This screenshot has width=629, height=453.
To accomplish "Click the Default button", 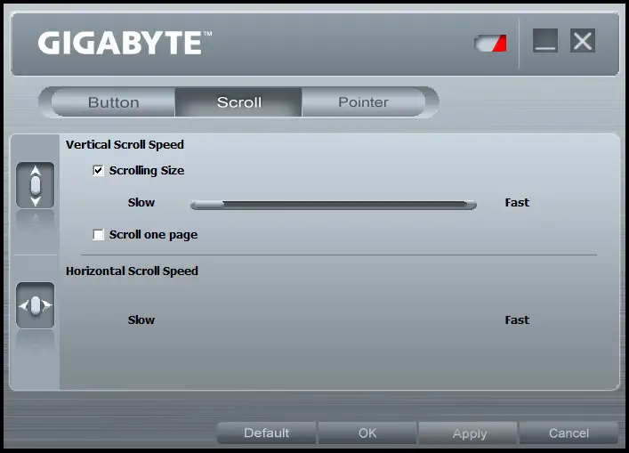I will tap(266, 433).
